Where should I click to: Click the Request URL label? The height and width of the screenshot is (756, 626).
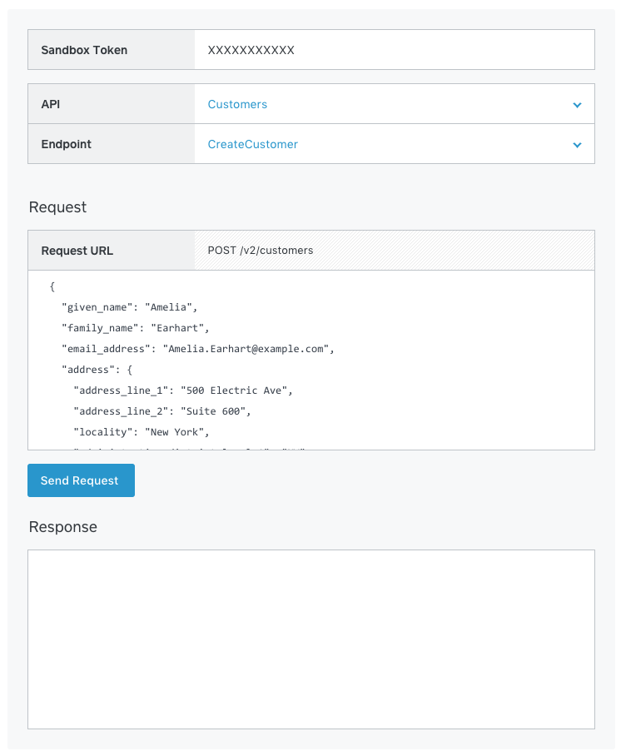(x=77, y=250)
